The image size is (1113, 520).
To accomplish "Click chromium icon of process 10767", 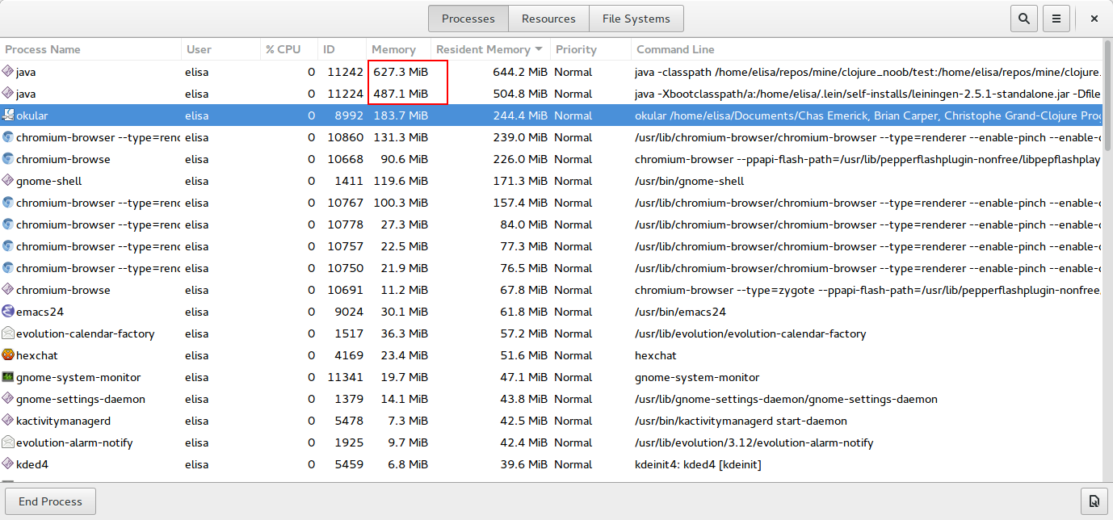I will tap(8, 203).
